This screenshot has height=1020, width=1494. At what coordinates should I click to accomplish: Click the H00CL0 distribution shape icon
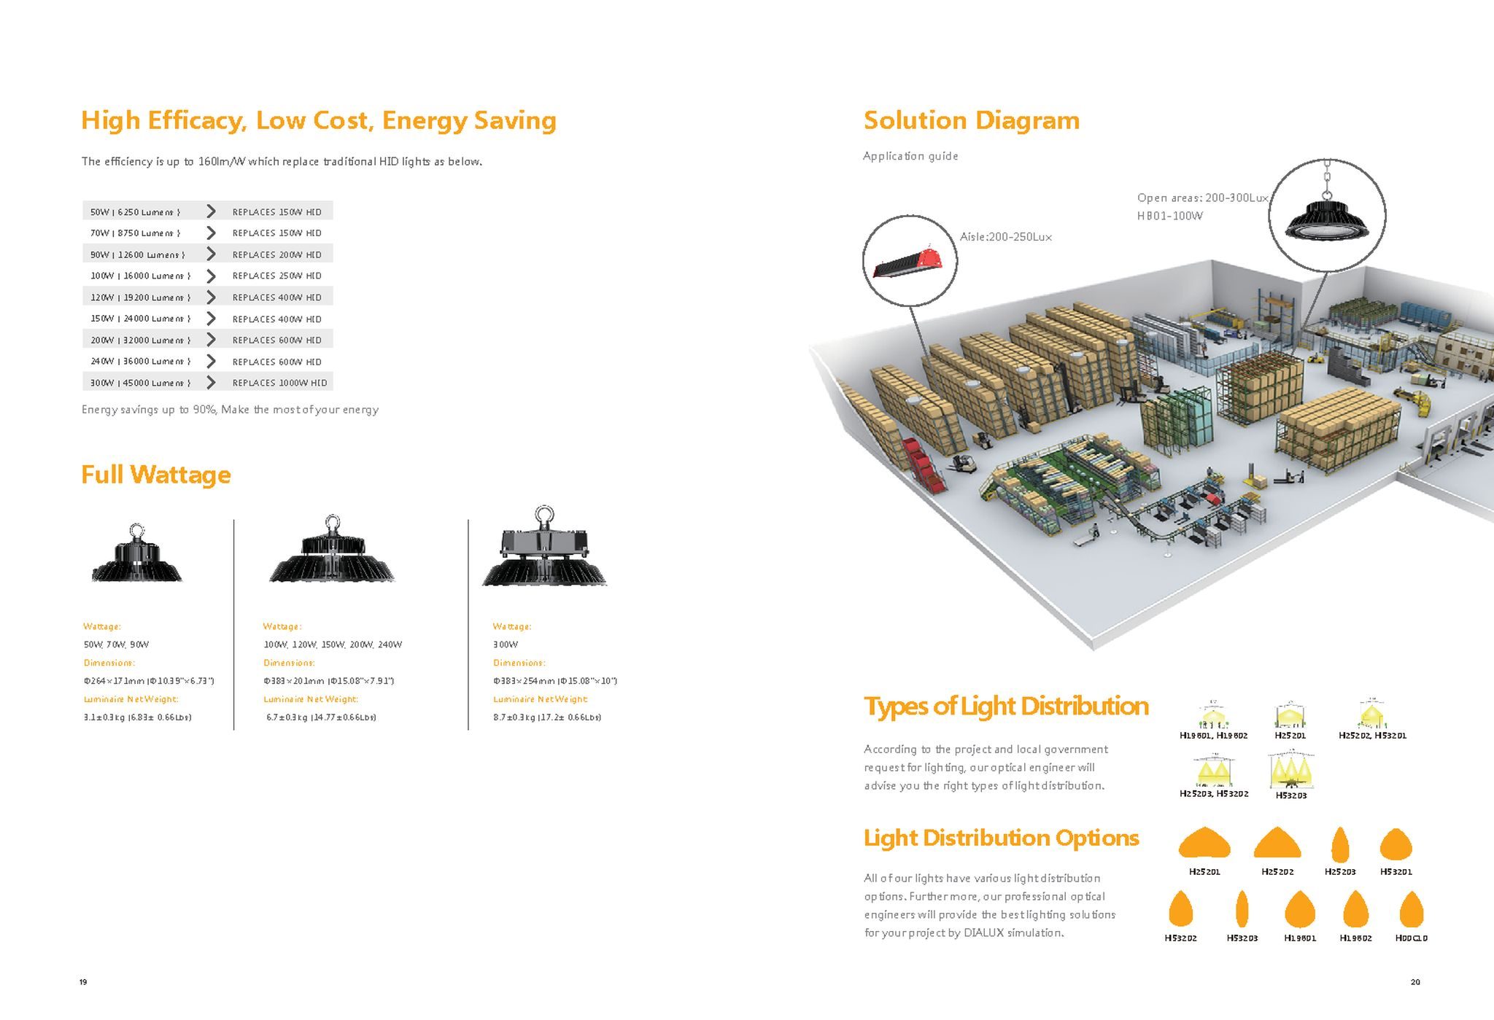1412,910
